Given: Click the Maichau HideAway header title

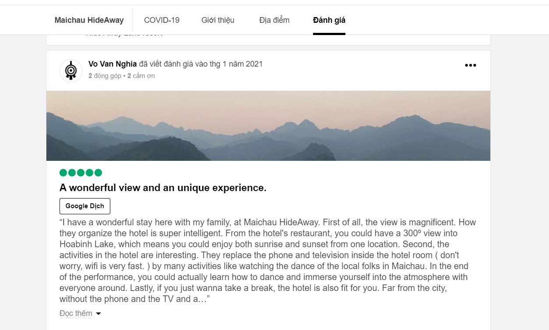Looking at the screenshot, I should [x=89, y=20].
